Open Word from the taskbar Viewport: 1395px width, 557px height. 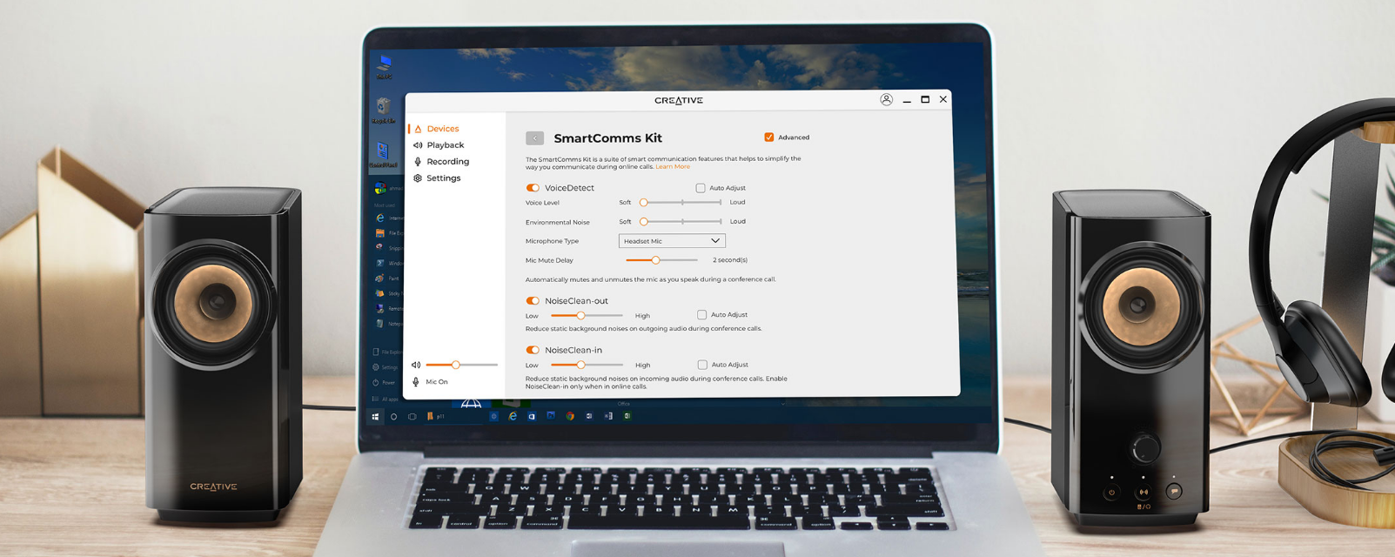point(589,416)
